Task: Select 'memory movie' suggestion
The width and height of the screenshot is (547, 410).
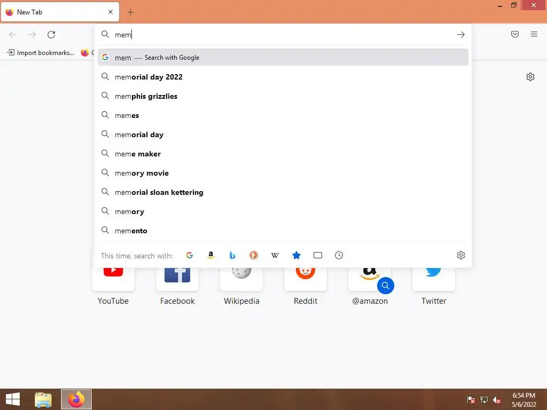Action: (x=283, y=173)
